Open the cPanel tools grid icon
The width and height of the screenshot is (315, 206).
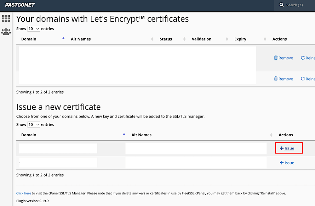click(6, 19)
